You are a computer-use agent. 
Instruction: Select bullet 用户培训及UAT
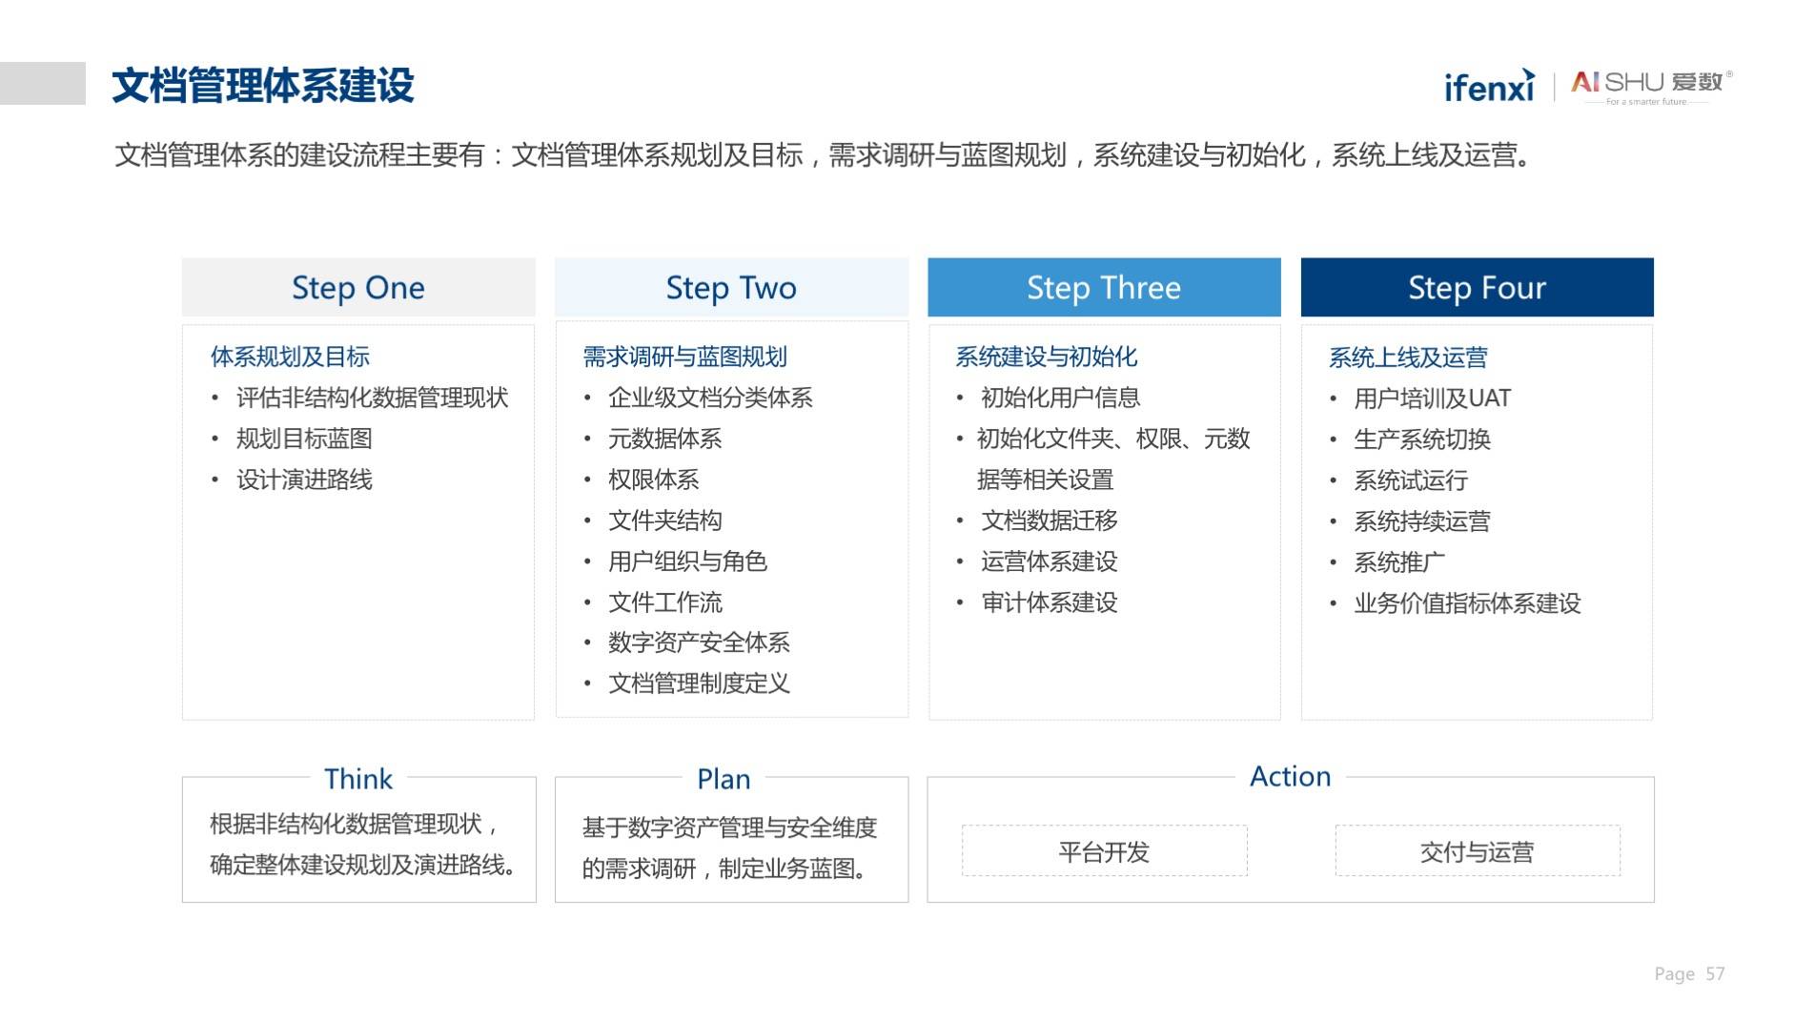[x=1432, y=398]
